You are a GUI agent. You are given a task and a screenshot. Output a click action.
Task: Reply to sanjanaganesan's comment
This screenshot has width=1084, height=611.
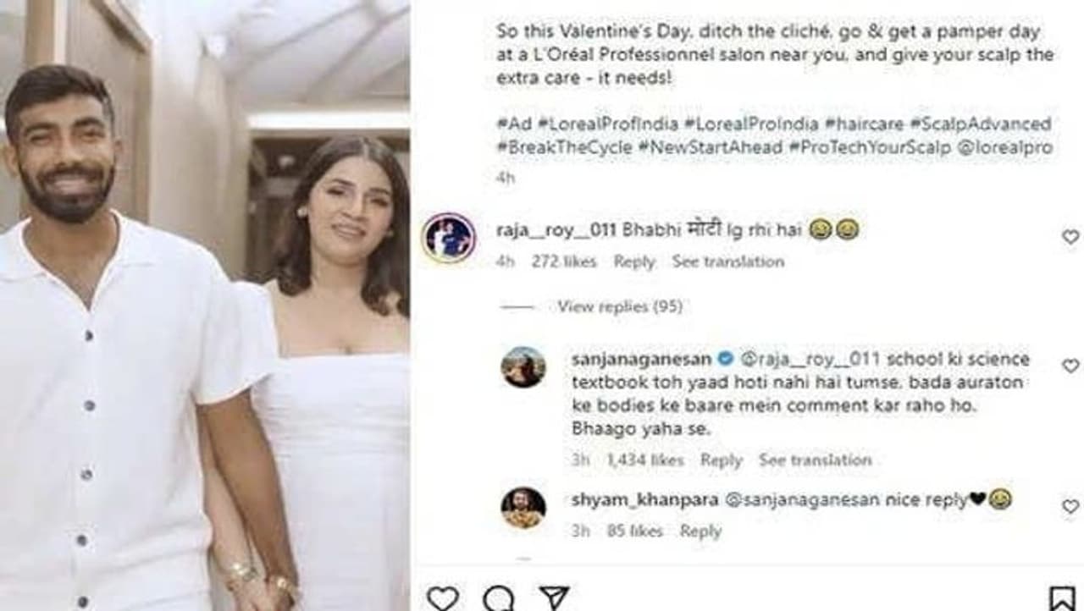pyautogui.click(x=721, y=460)
